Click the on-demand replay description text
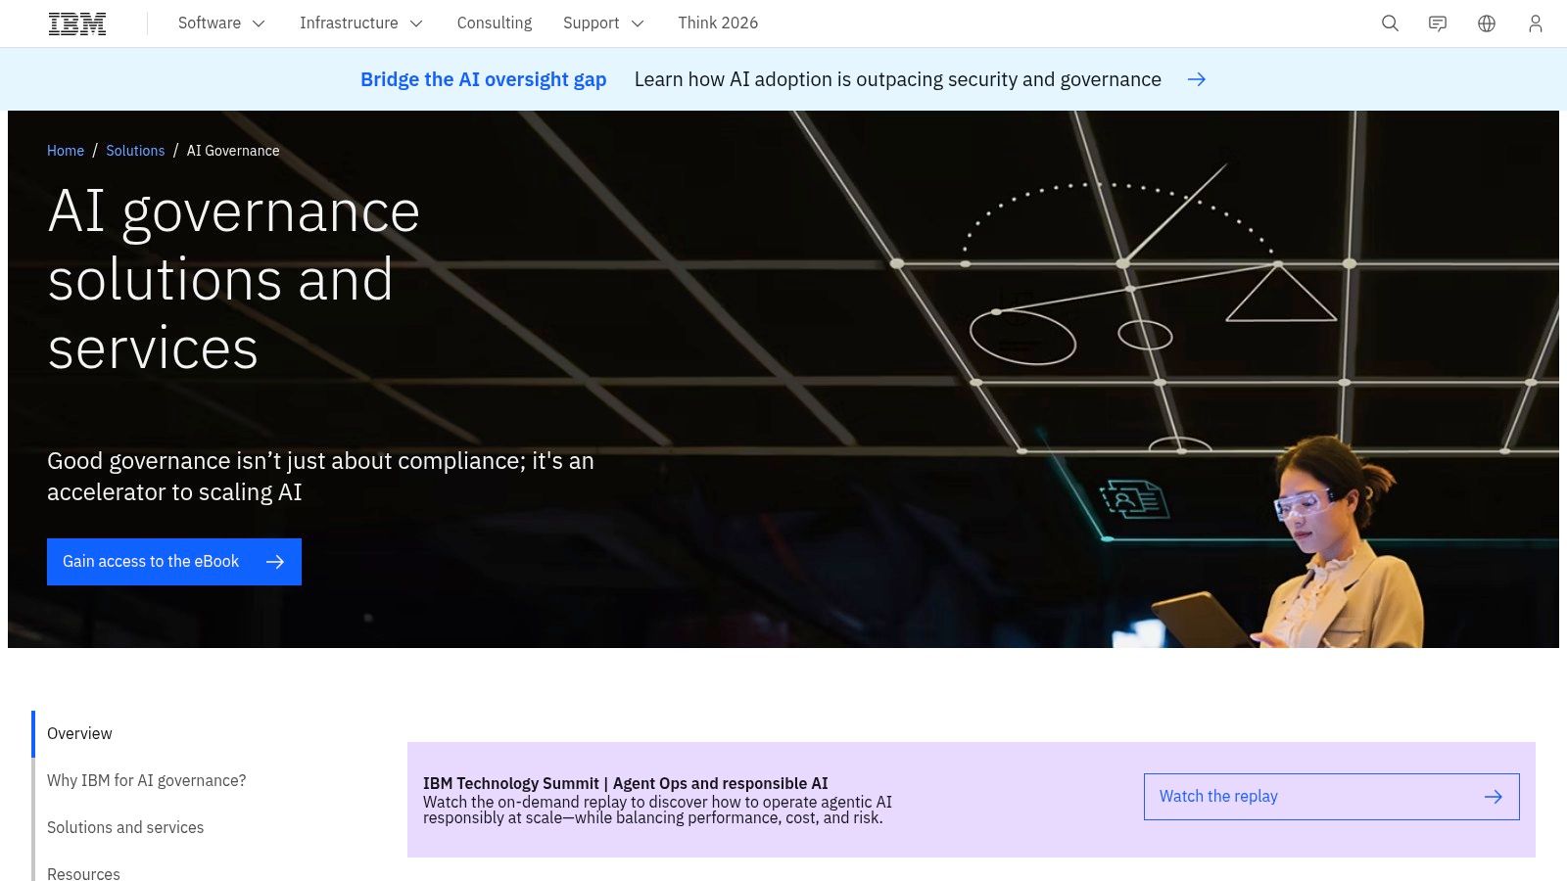 [x=657, y=810]
